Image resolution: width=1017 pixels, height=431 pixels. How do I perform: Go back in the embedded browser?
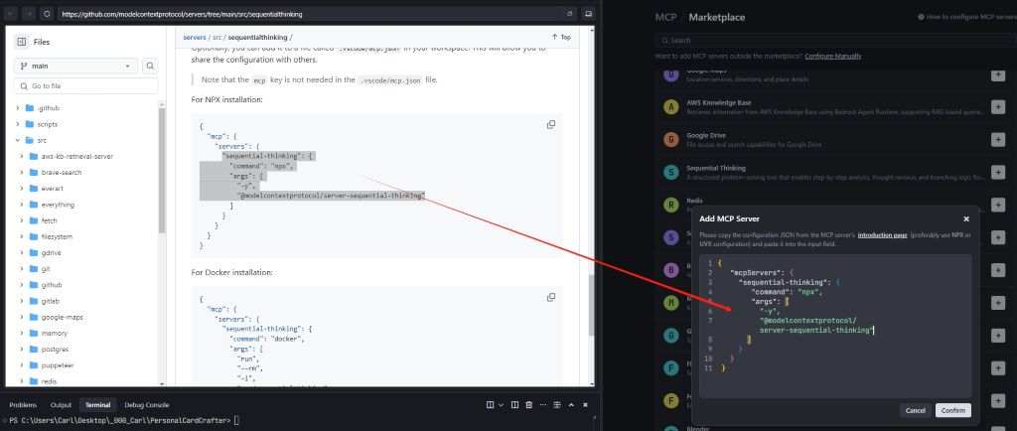coord(12,14)
